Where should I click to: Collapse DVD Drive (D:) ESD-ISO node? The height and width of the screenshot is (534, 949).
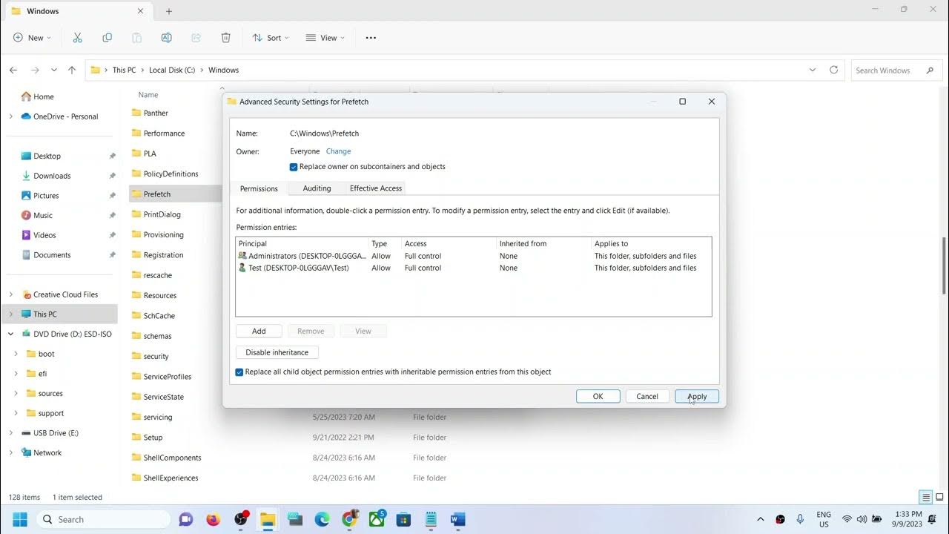(10, 334)
